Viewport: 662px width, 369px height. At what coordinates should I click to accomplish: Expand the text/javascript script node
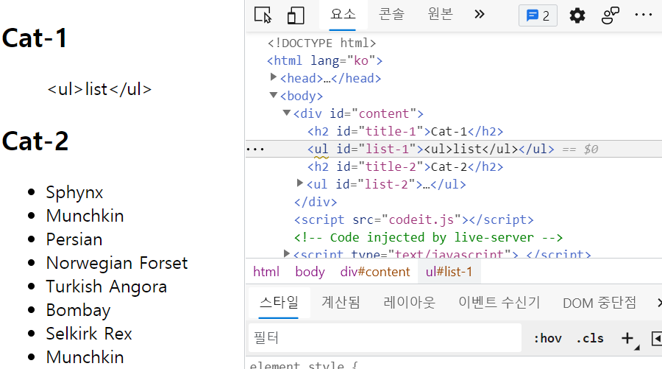pyautogui.click(x=287, y=253)
